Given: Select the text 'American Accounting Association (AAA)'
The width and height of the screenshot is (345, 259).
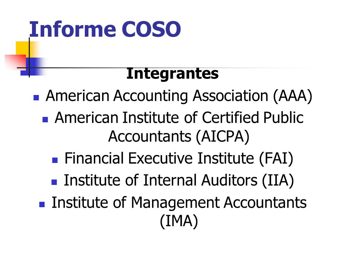Looking at the screenshot, I should pyautogui.click(x=179, y=96).
